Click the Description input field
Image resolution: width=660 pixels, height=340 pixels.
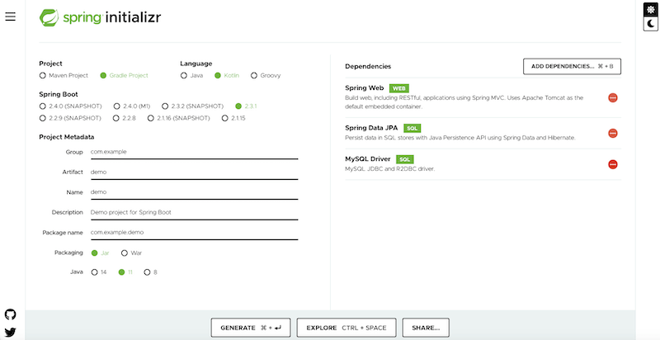[194, 213]
